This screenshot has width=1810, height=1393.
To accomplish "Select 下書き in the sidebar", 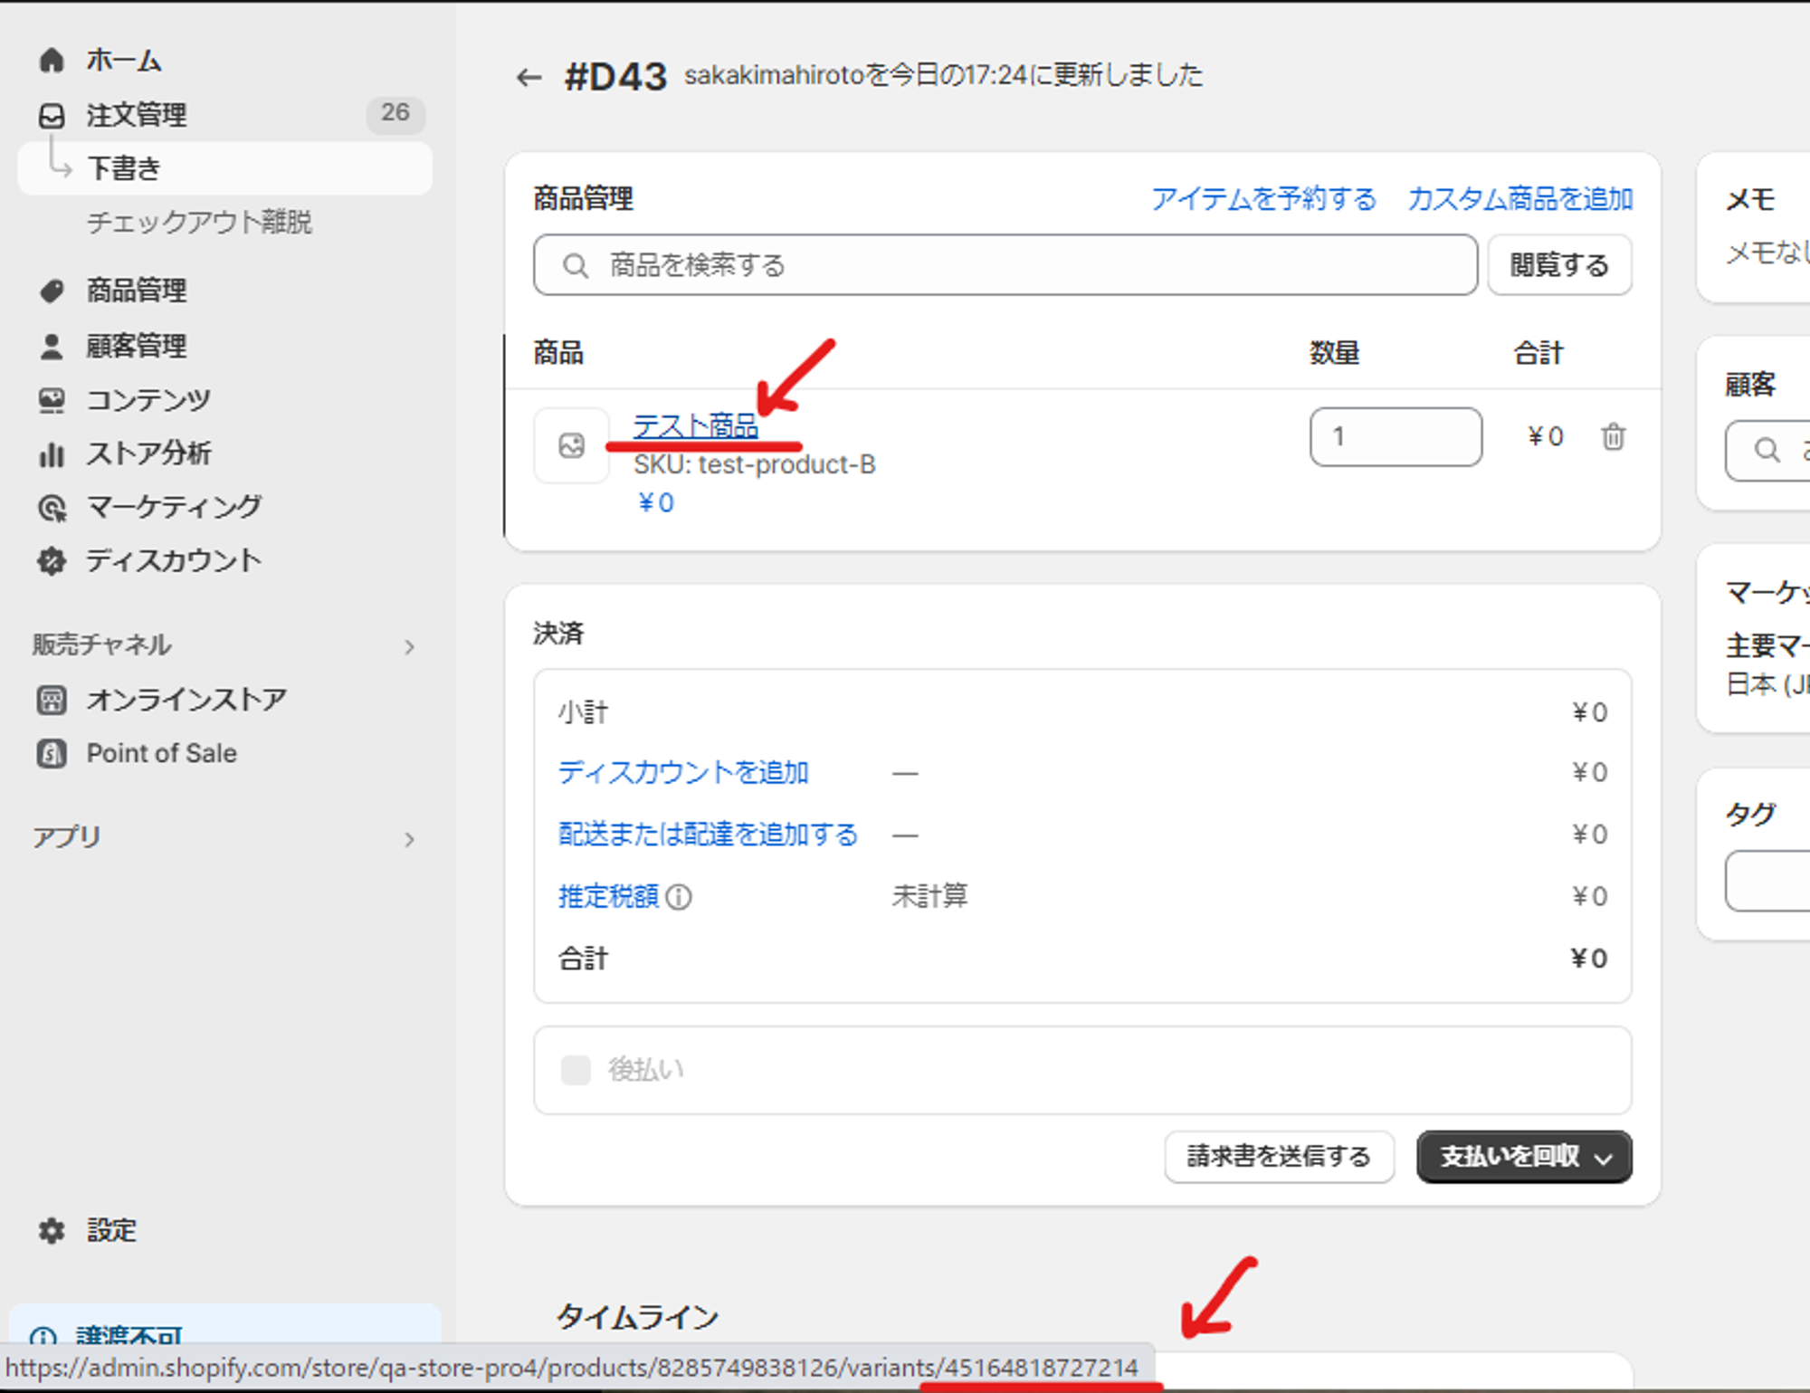I will (x=124, y=168).
